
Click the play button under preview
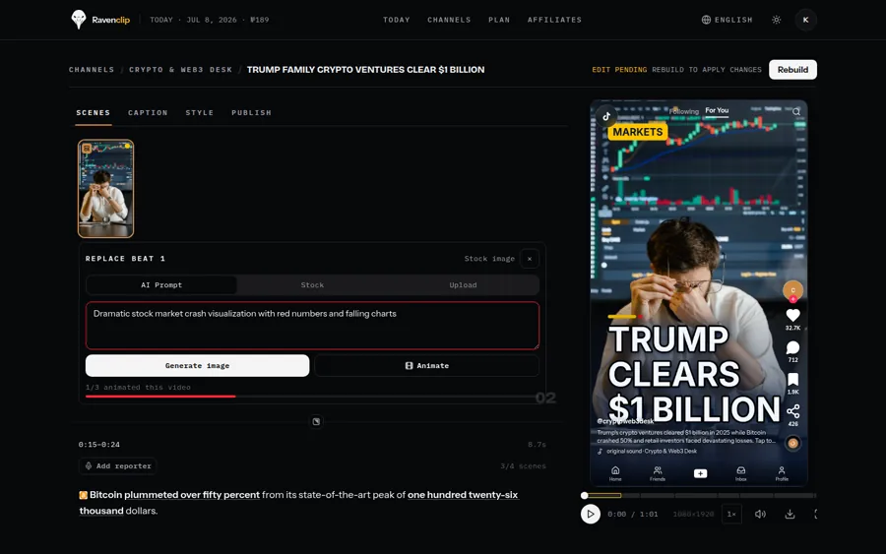(x=591, y=514)
